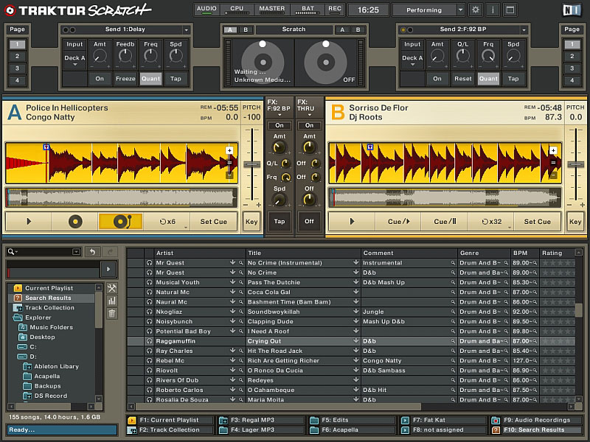Open the search field options dropdown arrow

point(77,252)
